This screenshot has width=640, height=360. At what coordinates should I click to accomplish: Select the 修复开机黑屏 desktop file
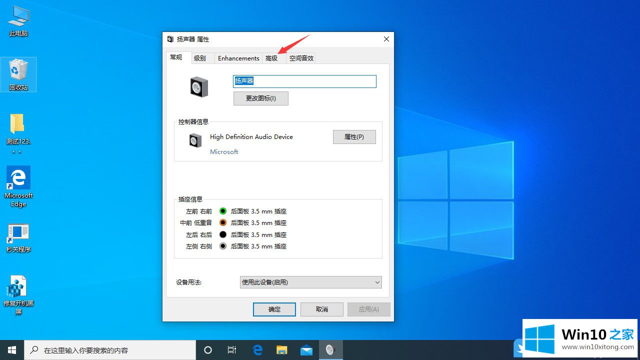pos(18,294)
